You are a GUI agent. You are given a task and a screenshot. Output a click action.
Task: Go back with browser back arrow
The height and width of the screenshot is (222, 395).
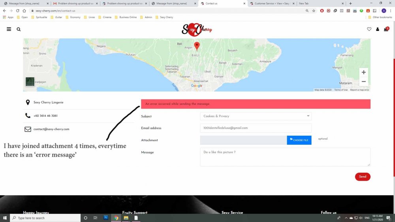tap(4, 11)
